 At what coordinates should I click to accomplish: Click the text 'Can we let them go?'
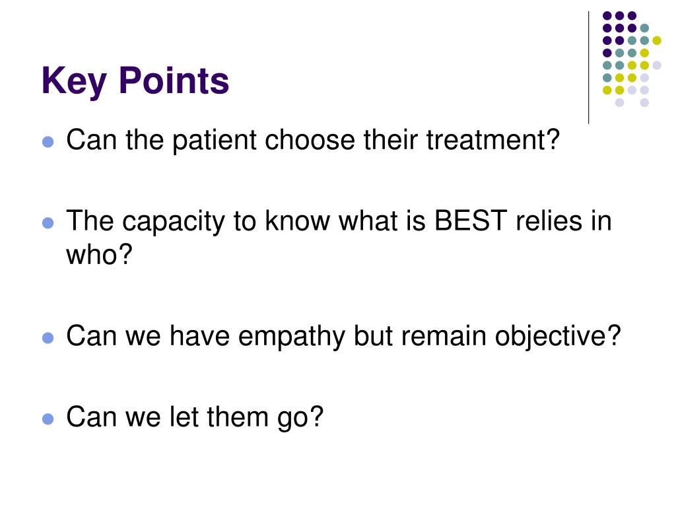(195, 417)
